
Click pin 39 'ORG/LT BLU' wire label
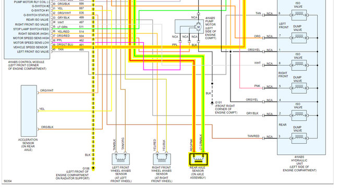tap(65, 45)
